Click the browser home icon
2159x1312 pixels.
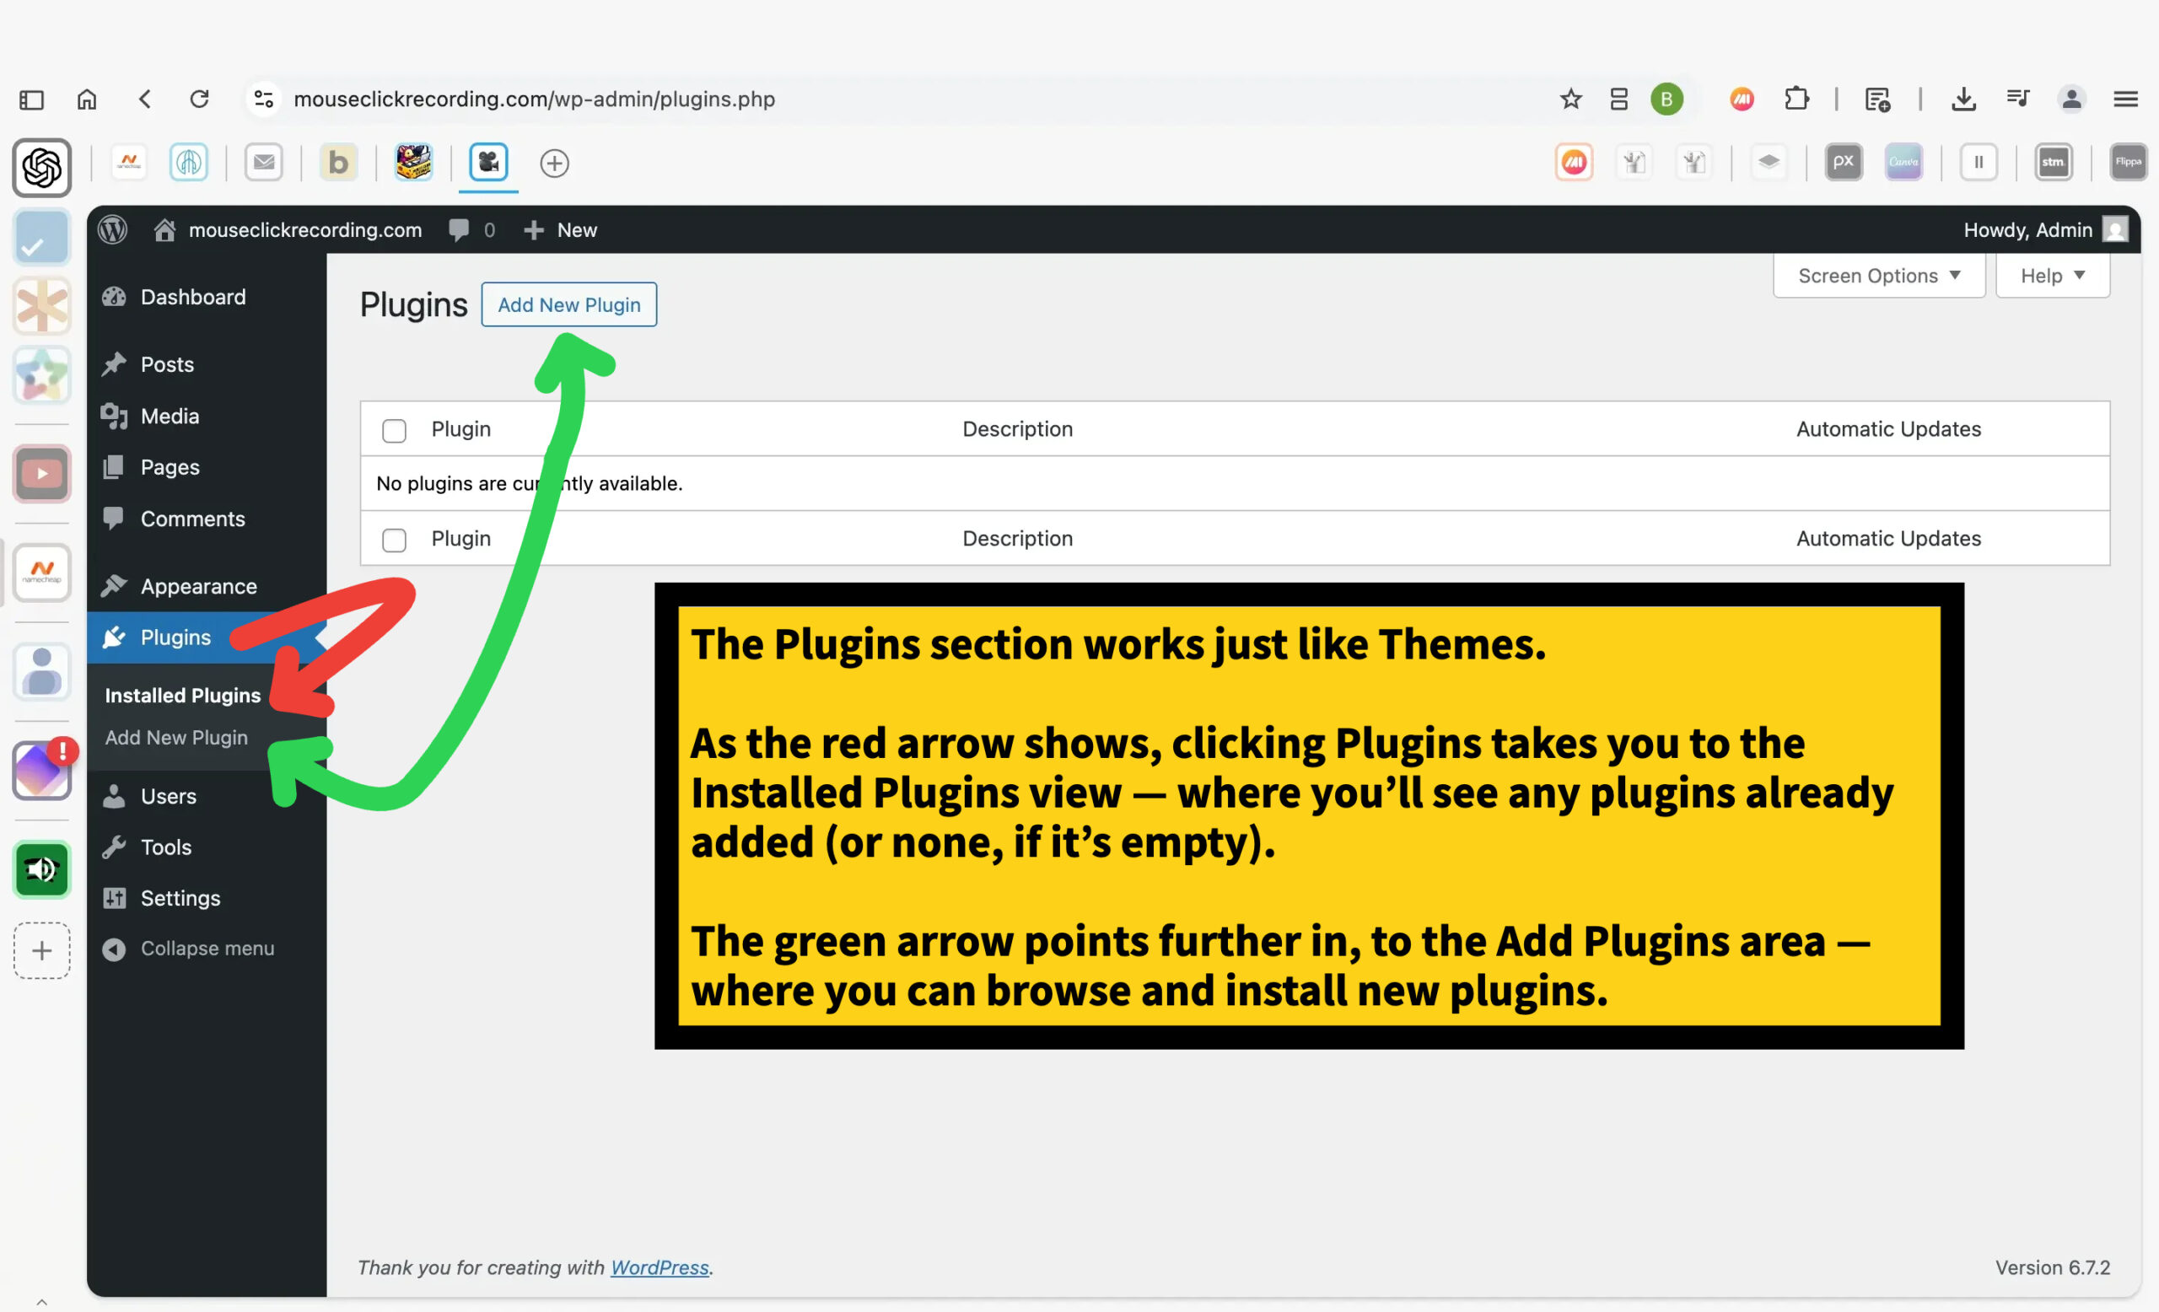point(87,99)
